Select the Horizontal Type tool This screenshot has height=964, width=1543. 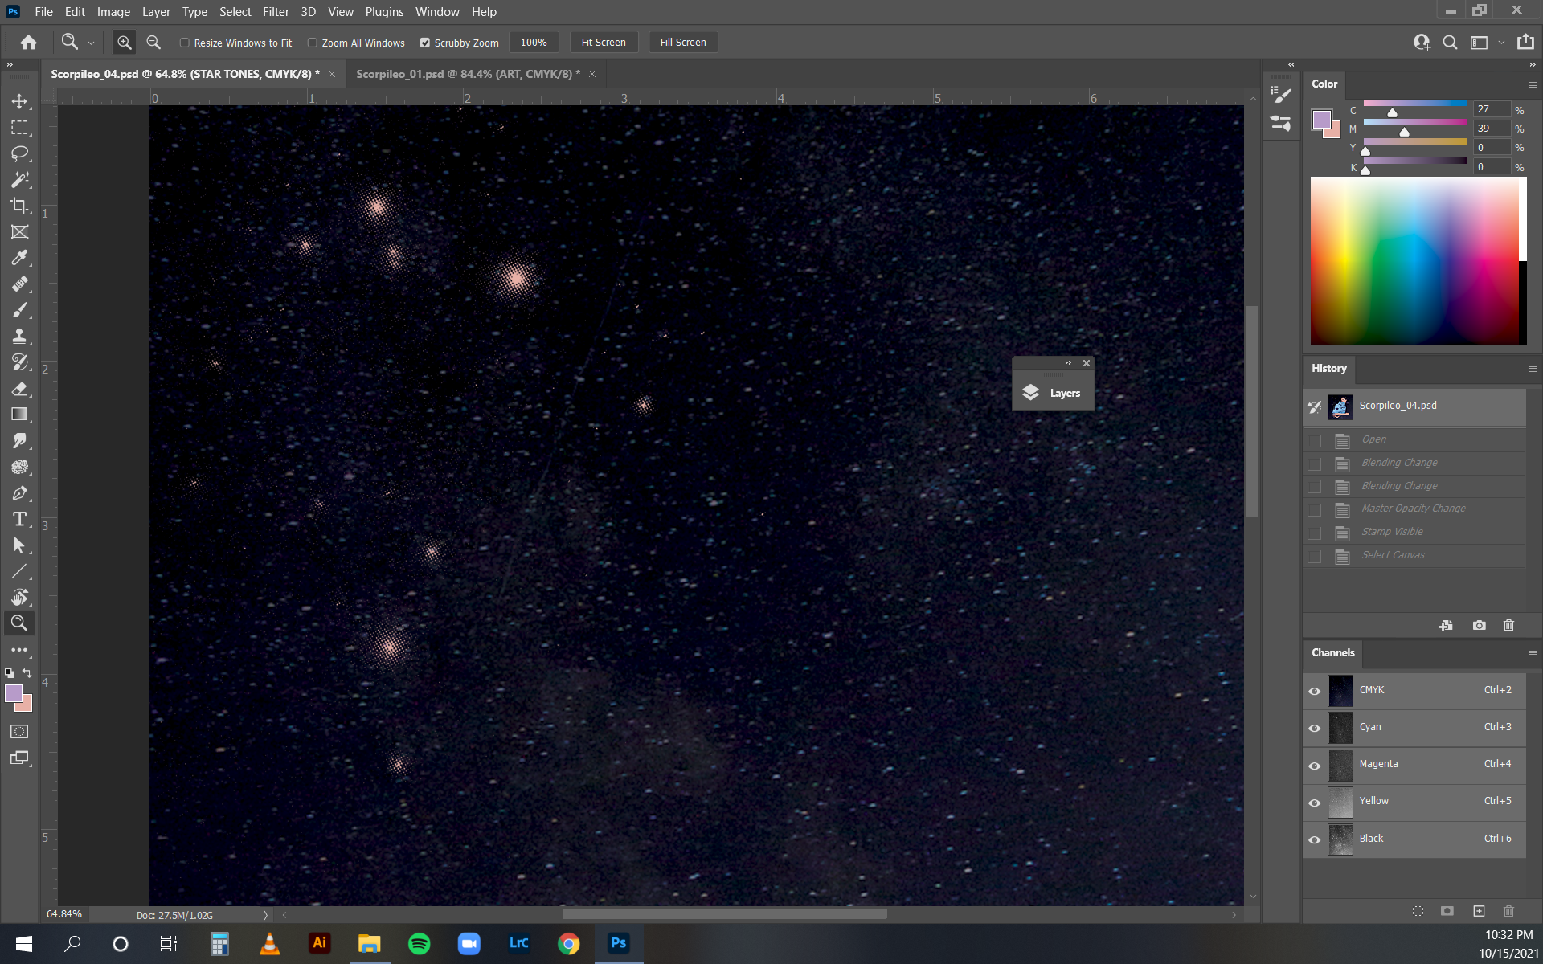19,519
